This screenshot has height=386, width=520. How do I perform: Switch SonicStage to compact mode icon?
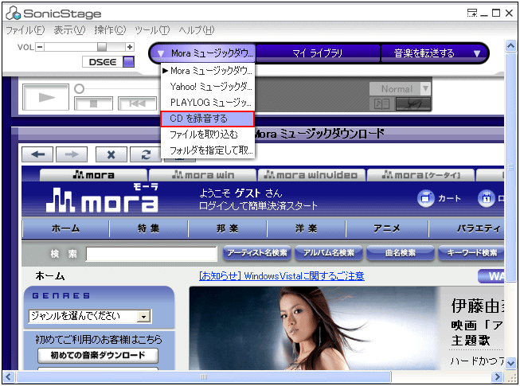coord(472,13)
